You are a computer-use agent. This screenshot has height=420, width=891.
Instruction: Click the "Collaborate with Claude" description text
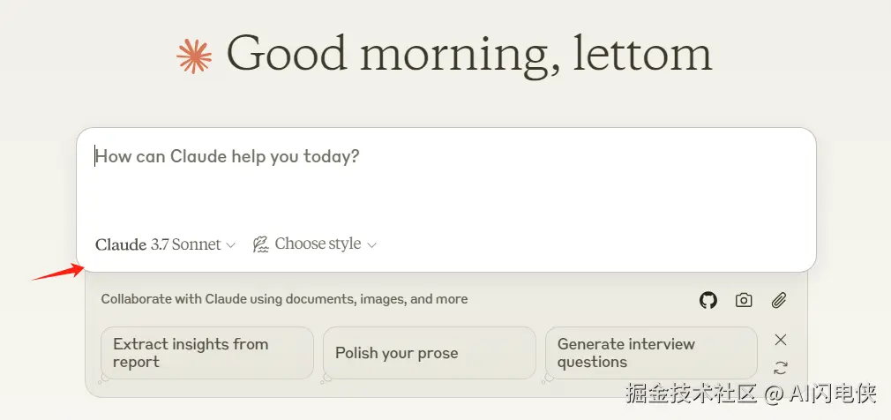coord(284,299)
